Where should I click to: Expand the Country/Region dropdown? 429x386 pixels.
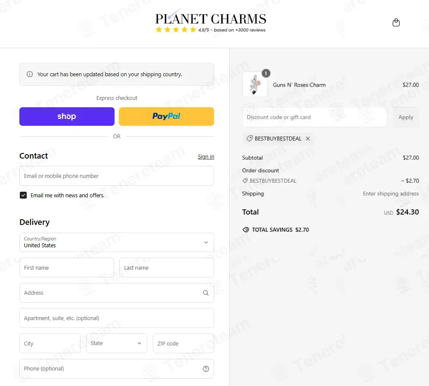tap(117, 243)
